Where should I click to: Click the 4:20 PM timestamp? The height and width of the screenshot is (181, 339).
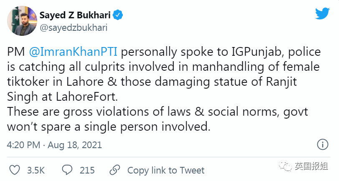23,145
